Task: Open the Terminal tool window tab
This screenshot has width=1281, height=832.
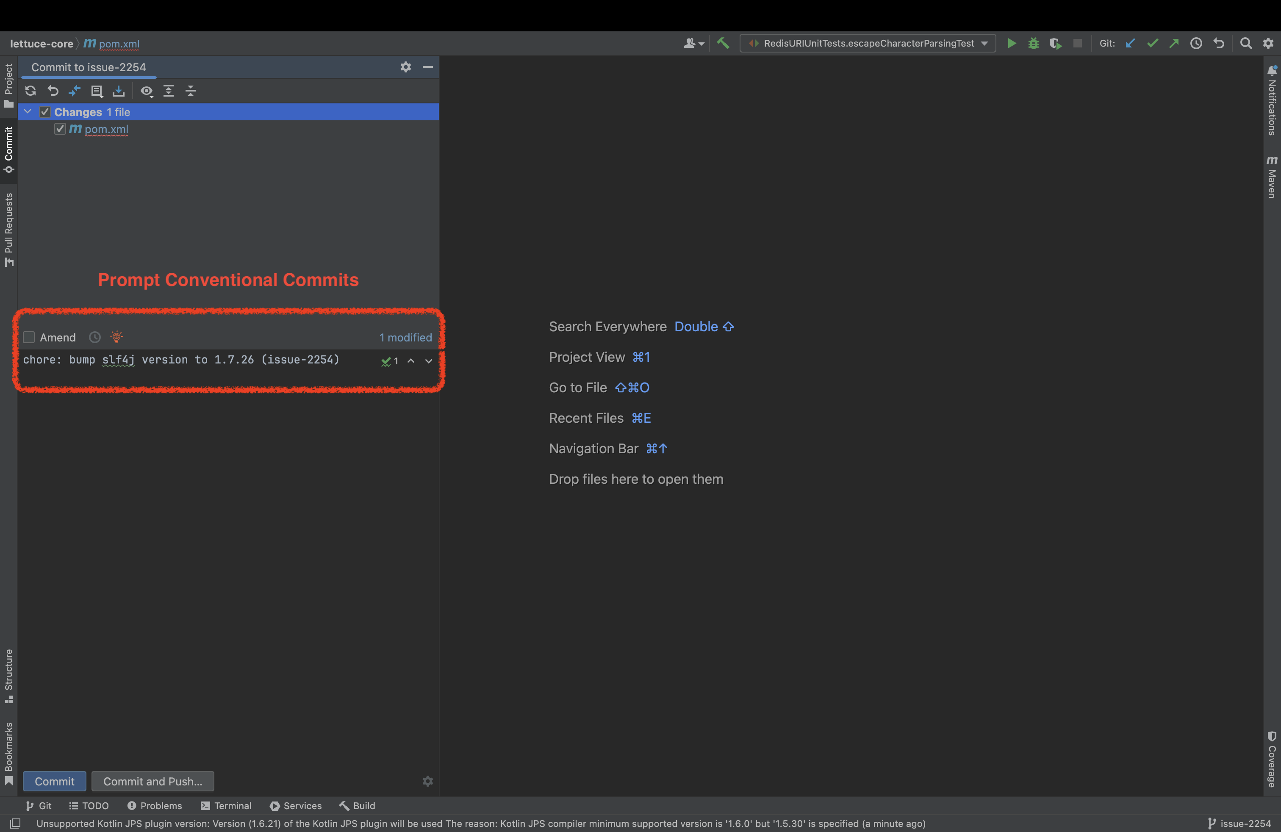Action: point(226,806)
